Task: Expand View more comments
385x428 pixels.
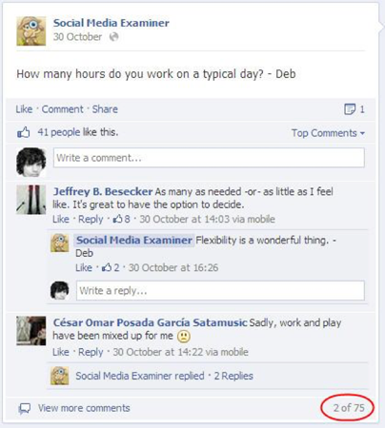Action: pos(84,408)
